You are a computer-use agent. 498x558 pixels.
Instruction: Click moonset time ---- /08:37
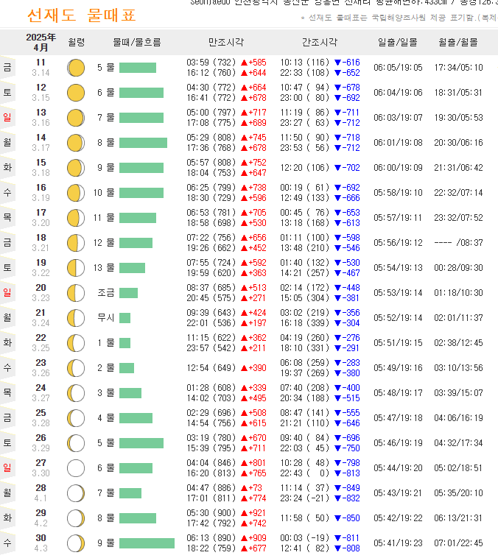click(x=458, y=243)
